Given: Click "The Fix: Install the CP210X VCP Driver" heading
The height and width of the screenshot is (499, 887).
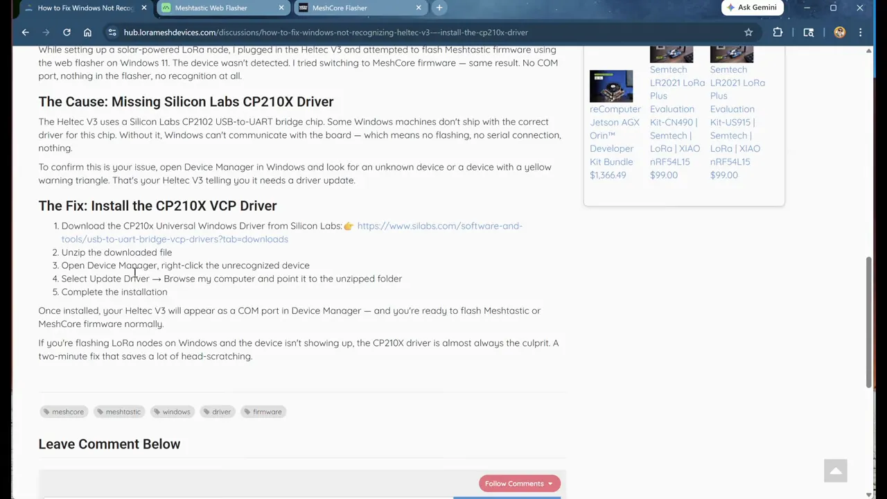Looking at the screenshot, I should tap(157, 206).
